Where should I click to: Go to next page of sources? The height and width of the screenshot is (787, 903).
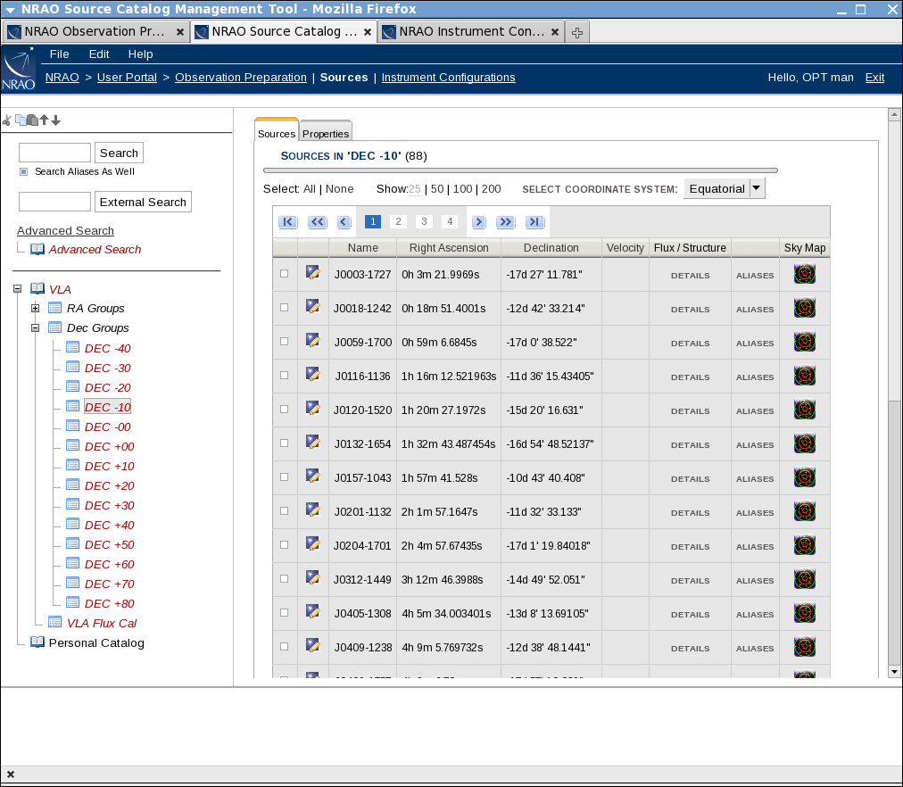478,222
